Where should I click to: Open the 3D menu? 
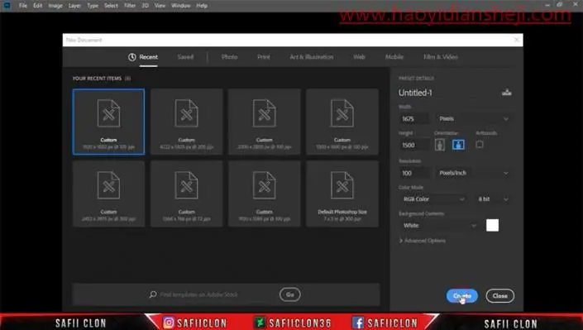pyautogui.click(x=145, y=6)
